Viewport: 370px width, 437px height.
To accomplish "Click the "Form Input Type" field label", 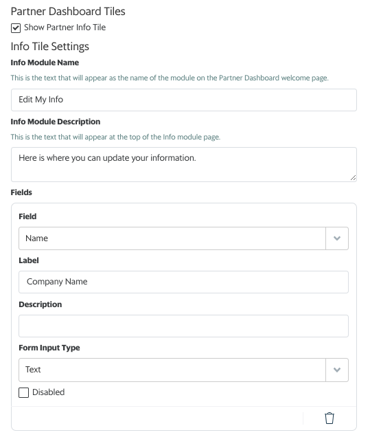I will pos(49,348).
